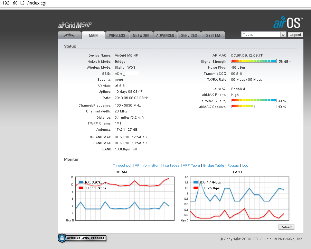Click the Noise Floor value -89 dBm
311x249 pixels.
tap(238, 68)
